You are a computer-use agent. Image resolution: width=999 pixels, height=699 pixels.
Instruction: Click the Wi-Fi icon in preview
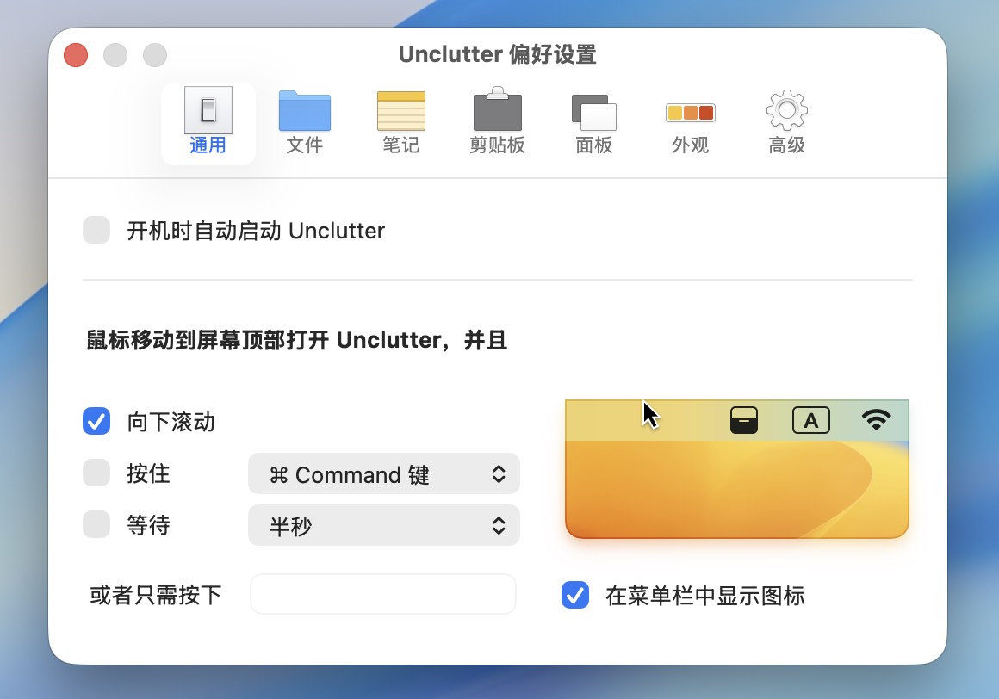(876, 420)
